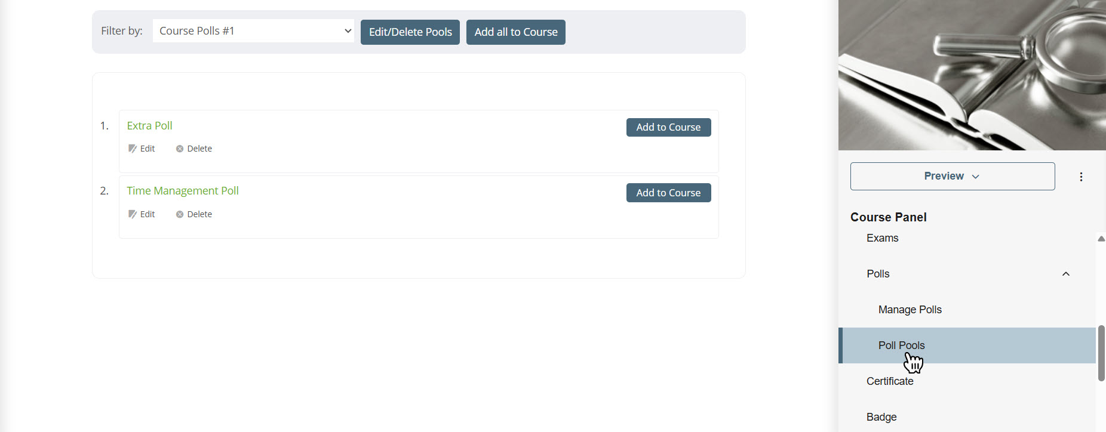Click Delete icon under Time Management Poll
Image resolution: width=1106 pixels, height=432 pixels.
pyautogui.click(x=180, y=214)
